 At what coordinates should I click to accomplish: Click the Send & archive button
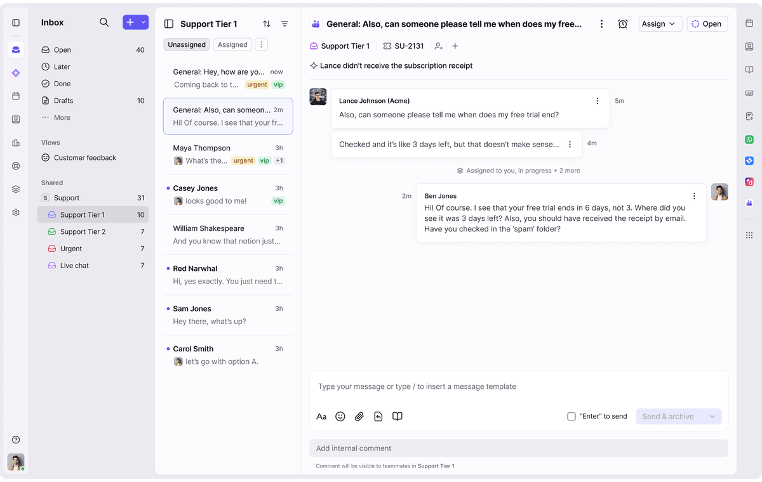click(x=668, y=417)
